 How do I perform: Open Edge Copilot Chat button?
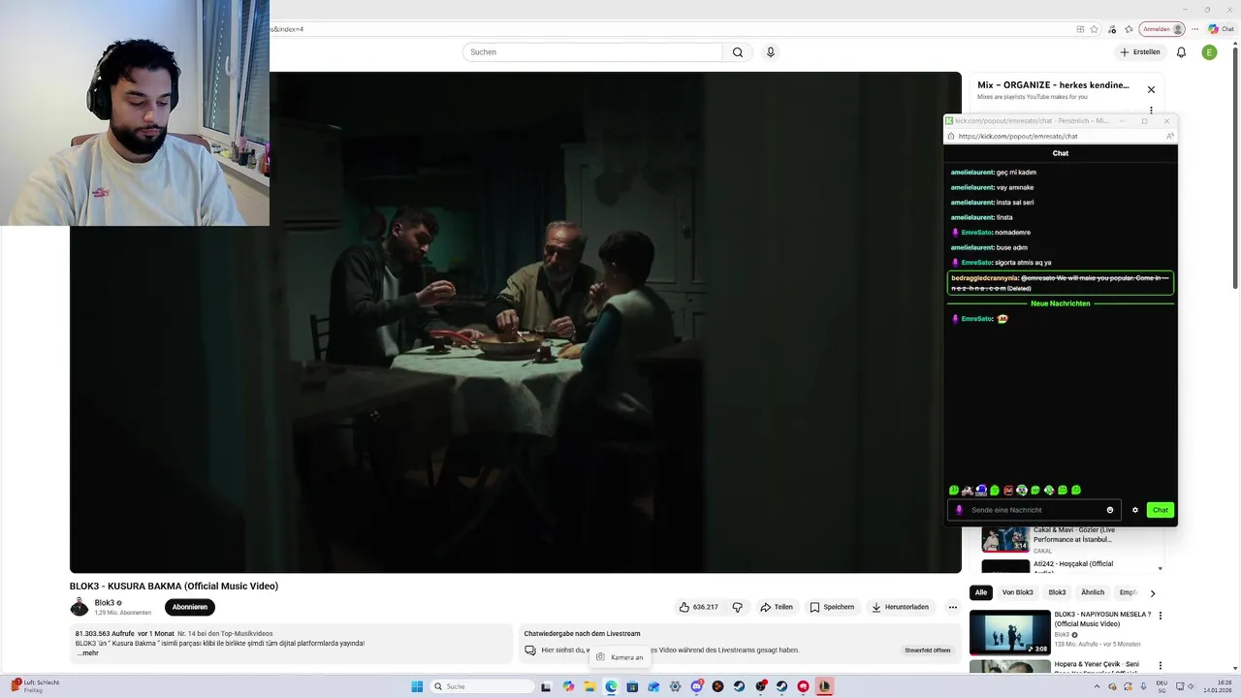[1221, 29]
